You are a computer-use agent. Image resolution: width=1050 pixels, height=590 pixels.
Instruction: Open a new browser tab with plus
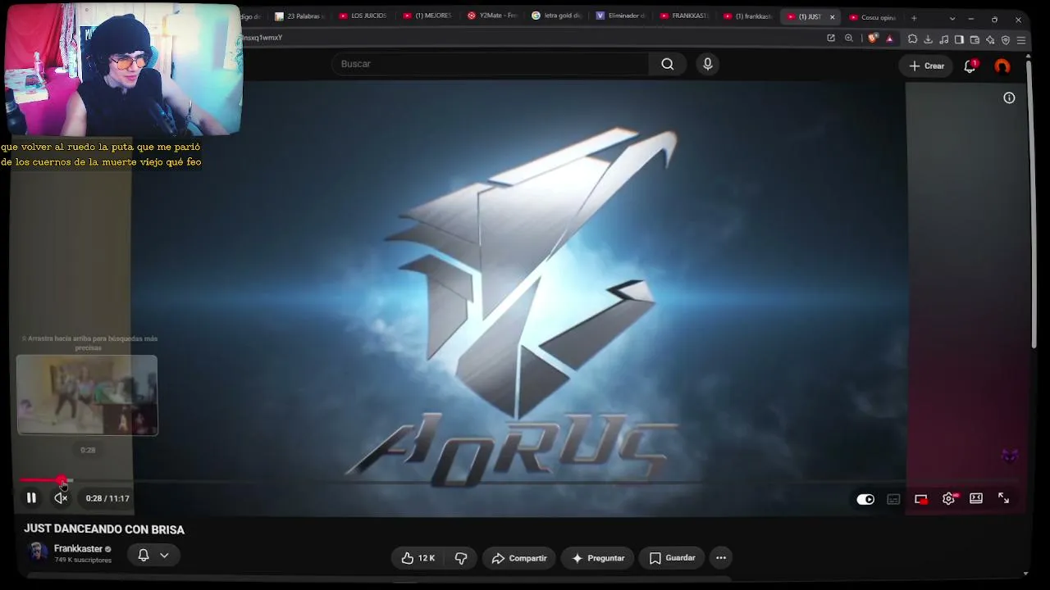coord(914,18)
